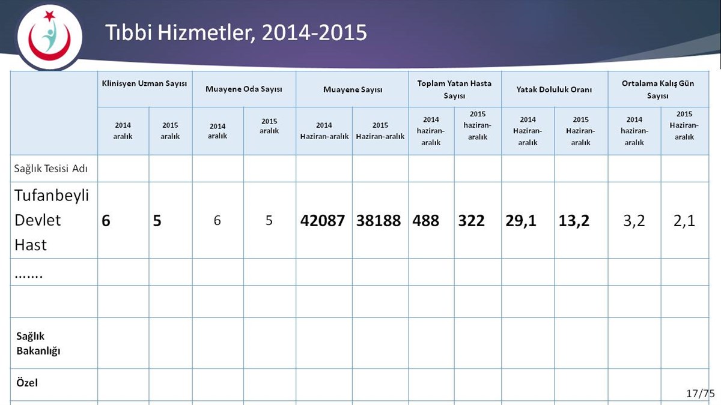Click the exam count 42087
The height and width of the screenshot is (405, 721).
323,220
